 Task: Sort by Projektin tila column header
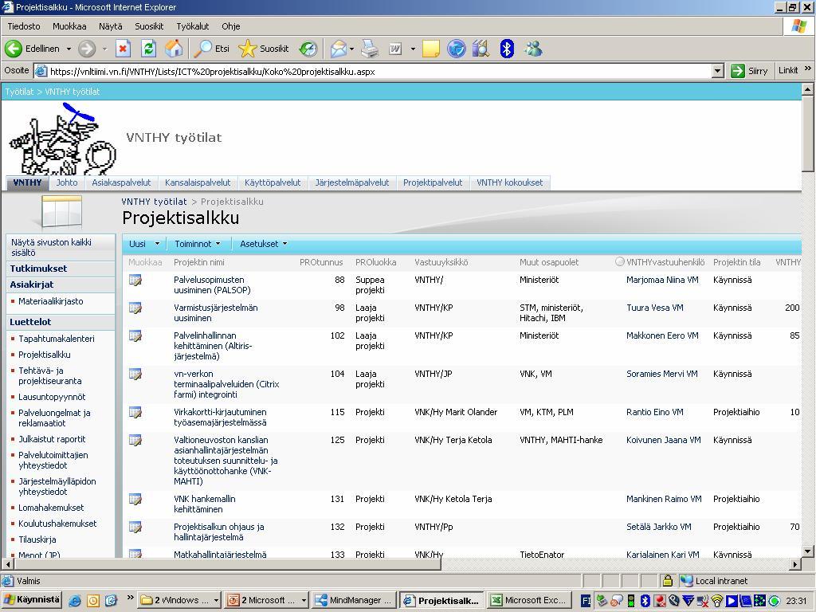737,262
